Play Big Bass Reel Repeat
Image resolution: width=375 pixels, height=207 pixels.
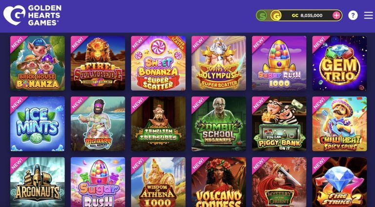[x=98, y=124]
